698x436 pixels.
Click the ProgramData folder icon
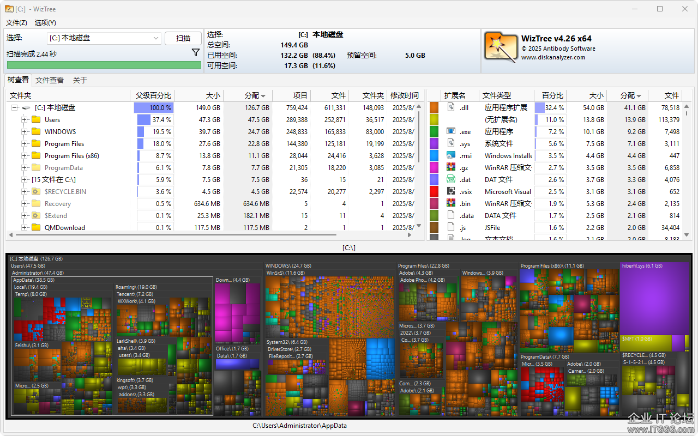pyautogui.click(x=37, y=167)
